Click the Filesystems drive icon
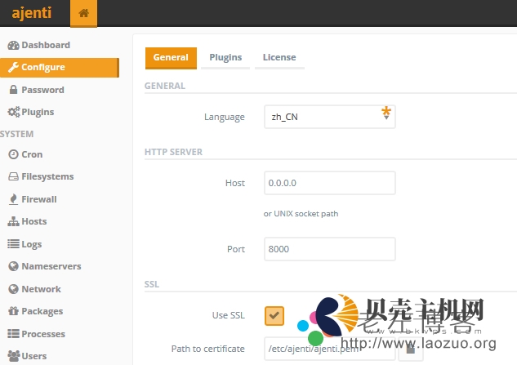Viewport: 517px width, 365px height. click(14, 176)
